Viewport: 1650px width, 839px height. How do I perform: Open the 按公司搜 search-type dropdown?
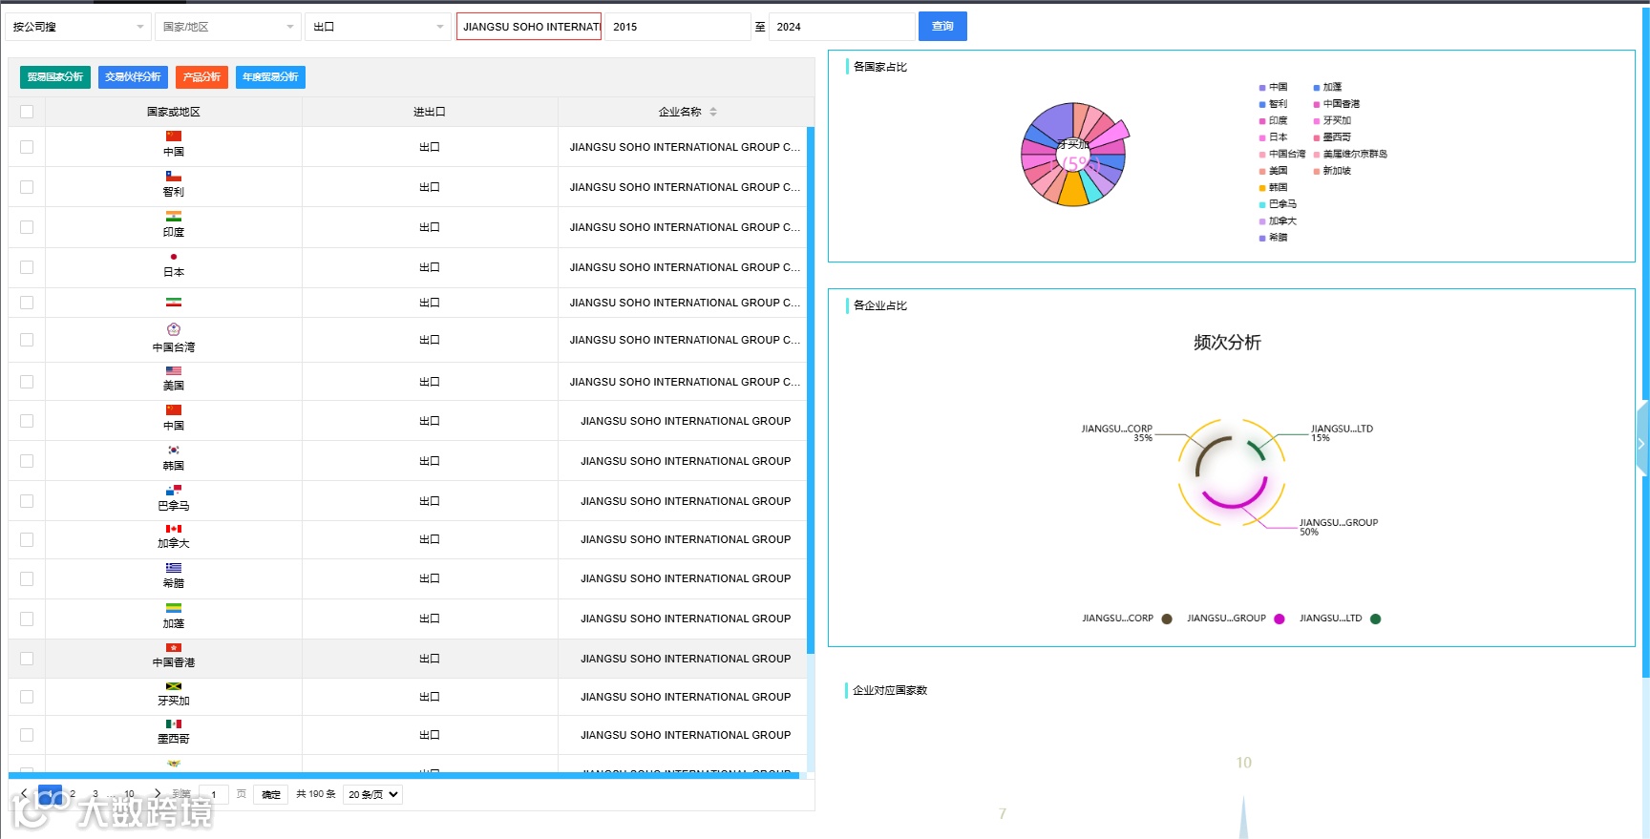pyautogui.click(x=78, y=27)
